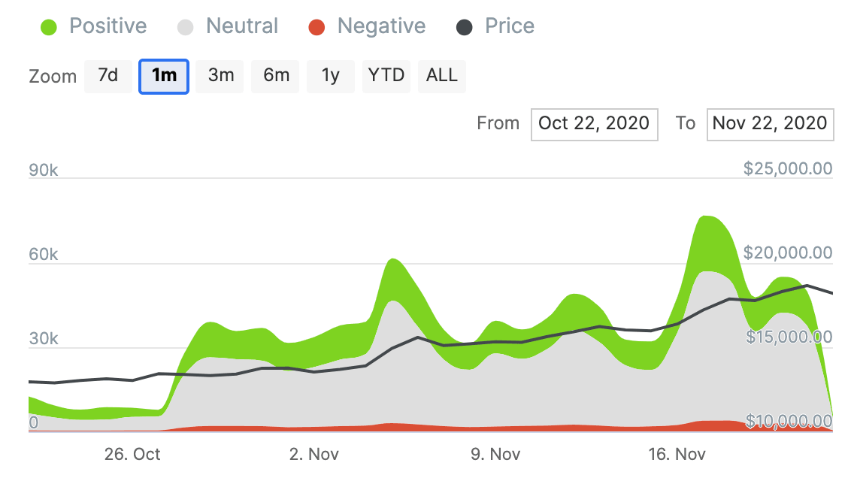Click the green Positive legend dot
Viewport: 854px width, 484px height.
[x=48, y=26]
